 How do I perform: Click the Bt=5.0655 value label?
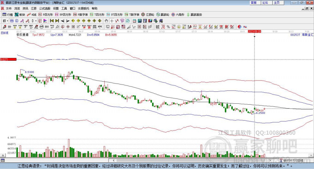click(111, 35)
